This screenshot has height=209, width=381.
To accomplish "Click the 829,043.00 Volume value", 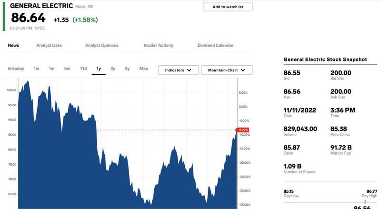I will point(301,129).
